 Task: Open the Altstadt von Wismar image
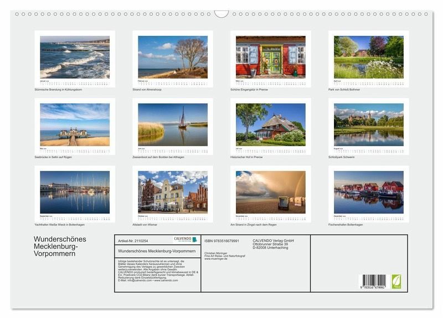(173, 192)
